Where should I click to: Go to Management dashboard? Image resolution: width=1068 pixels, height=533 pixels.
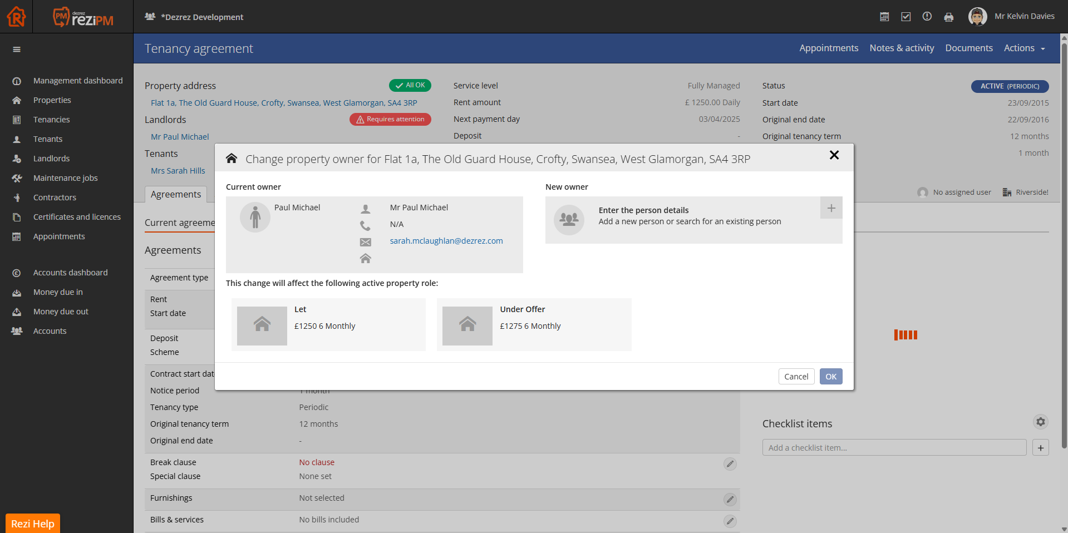[78, 81]
